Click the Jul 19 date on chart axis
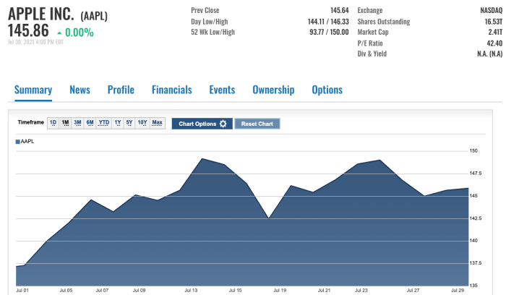This screenshot has height=295, width=506. (x=280, y=290)
